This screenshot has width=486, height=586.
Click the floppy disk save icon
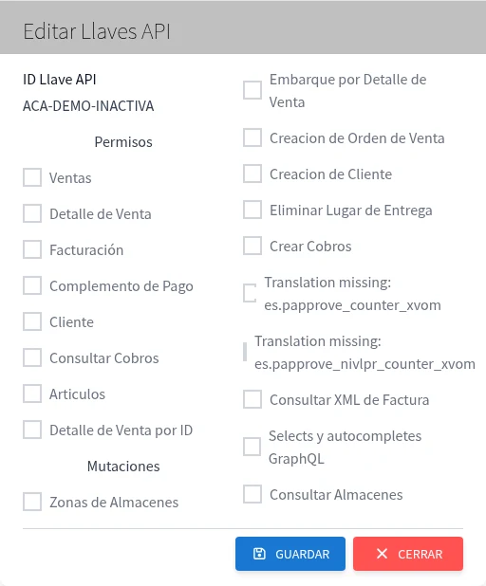coord(259,554)
